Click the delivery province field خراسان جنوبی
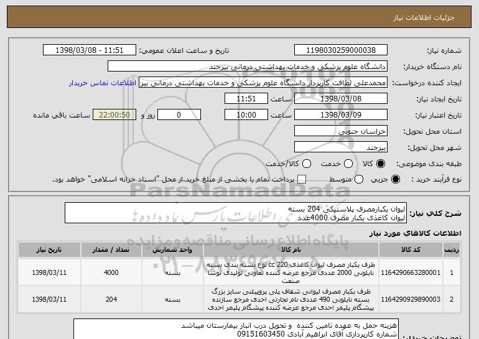This screenshot has width=479, height=339. 341,131
